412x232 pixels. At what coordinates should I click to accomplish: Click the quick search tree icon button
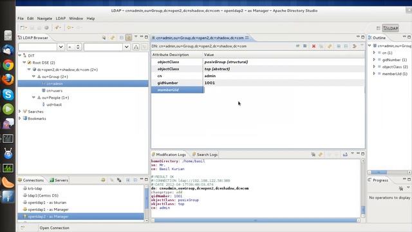coord(136,47)
